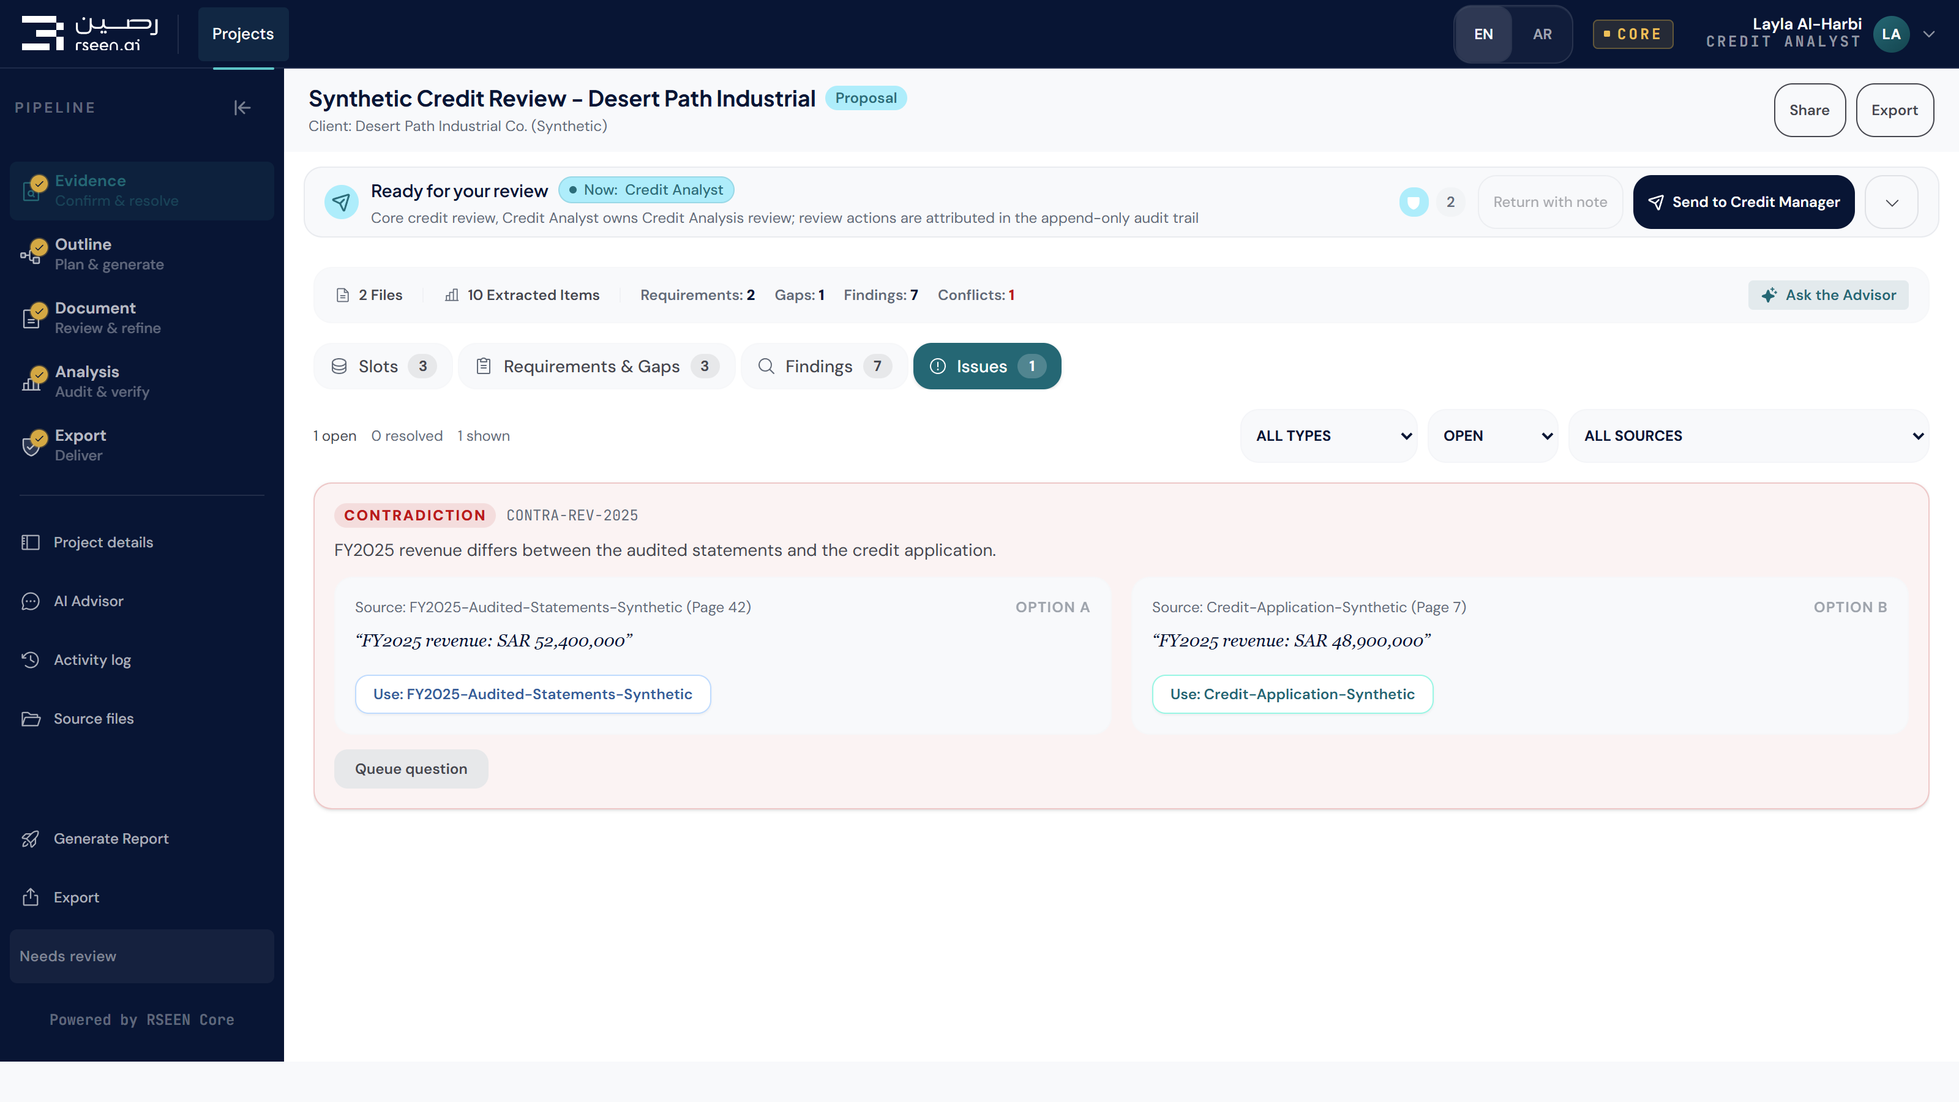
Task: Click the LA user avatar
Action: [x=1890, y=34]
